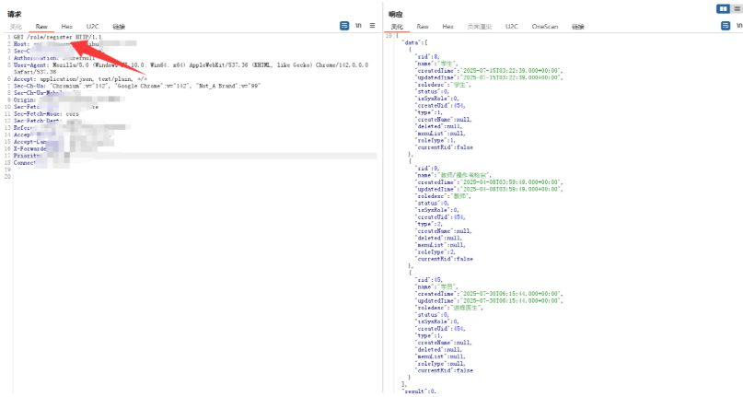Click the 响应 panel heading

396,14
